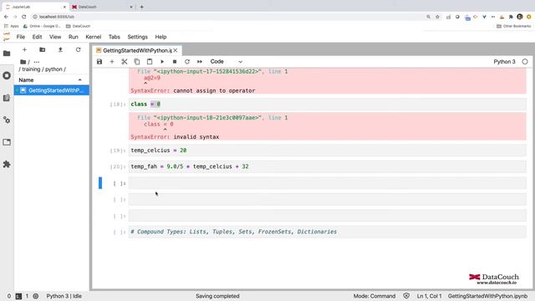Navigate to the python breadcrumb folder

(53, 69)
